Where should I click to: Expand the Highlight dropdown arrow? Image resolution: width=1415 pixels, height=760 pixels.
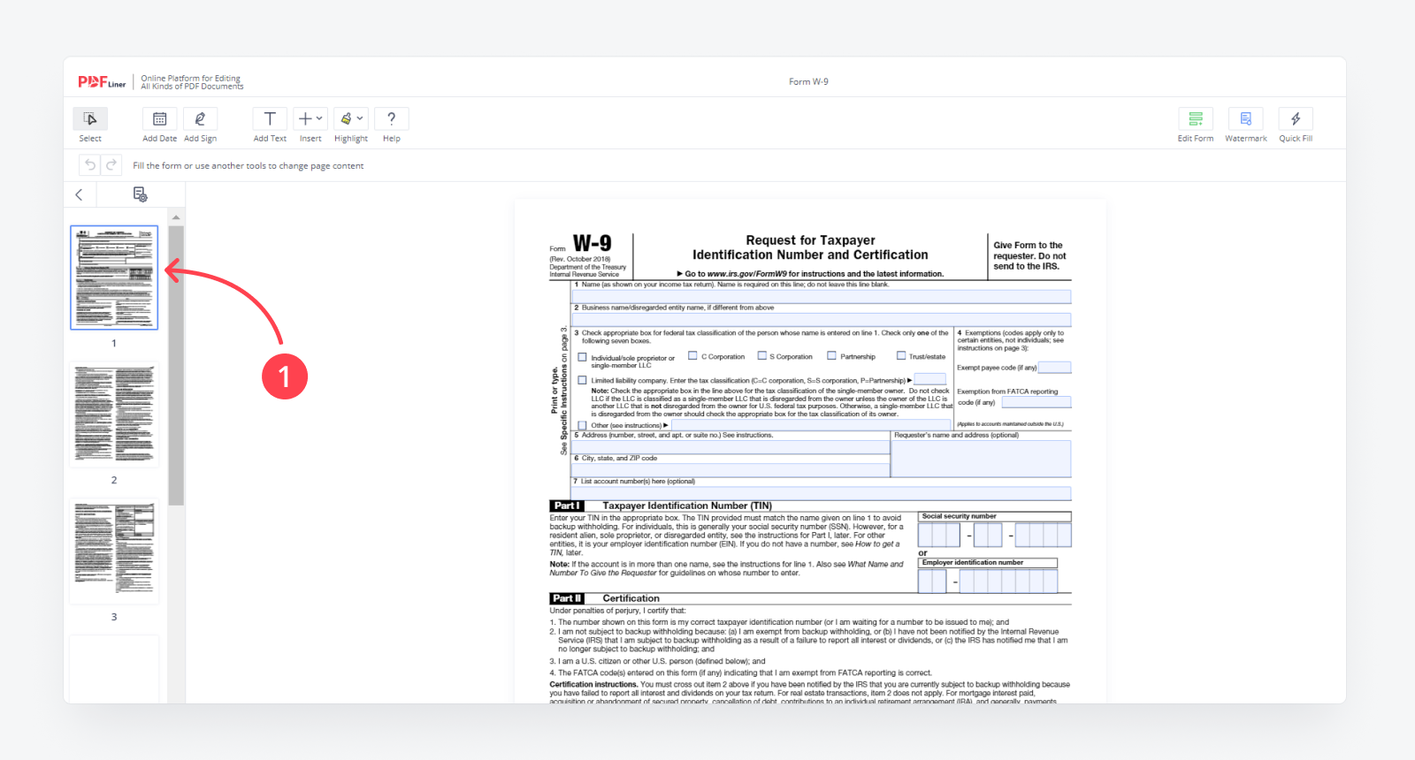tap(360, 118)
